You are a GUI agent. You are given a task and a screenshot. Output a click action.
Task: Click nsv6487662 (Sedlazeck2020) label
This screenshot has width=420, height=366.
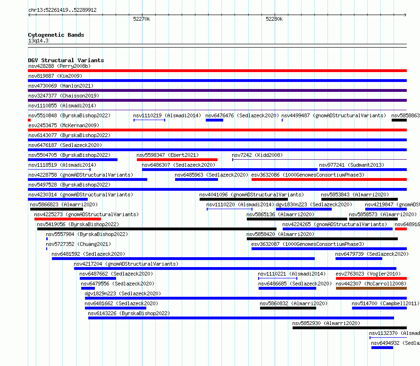[x=116, y=274]
